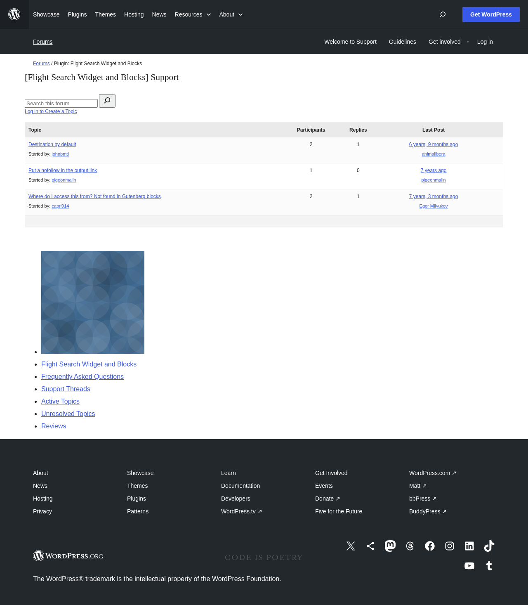Expand the Resources menu
This screenshot has width=528, height=605.
(x=193, y=14)
